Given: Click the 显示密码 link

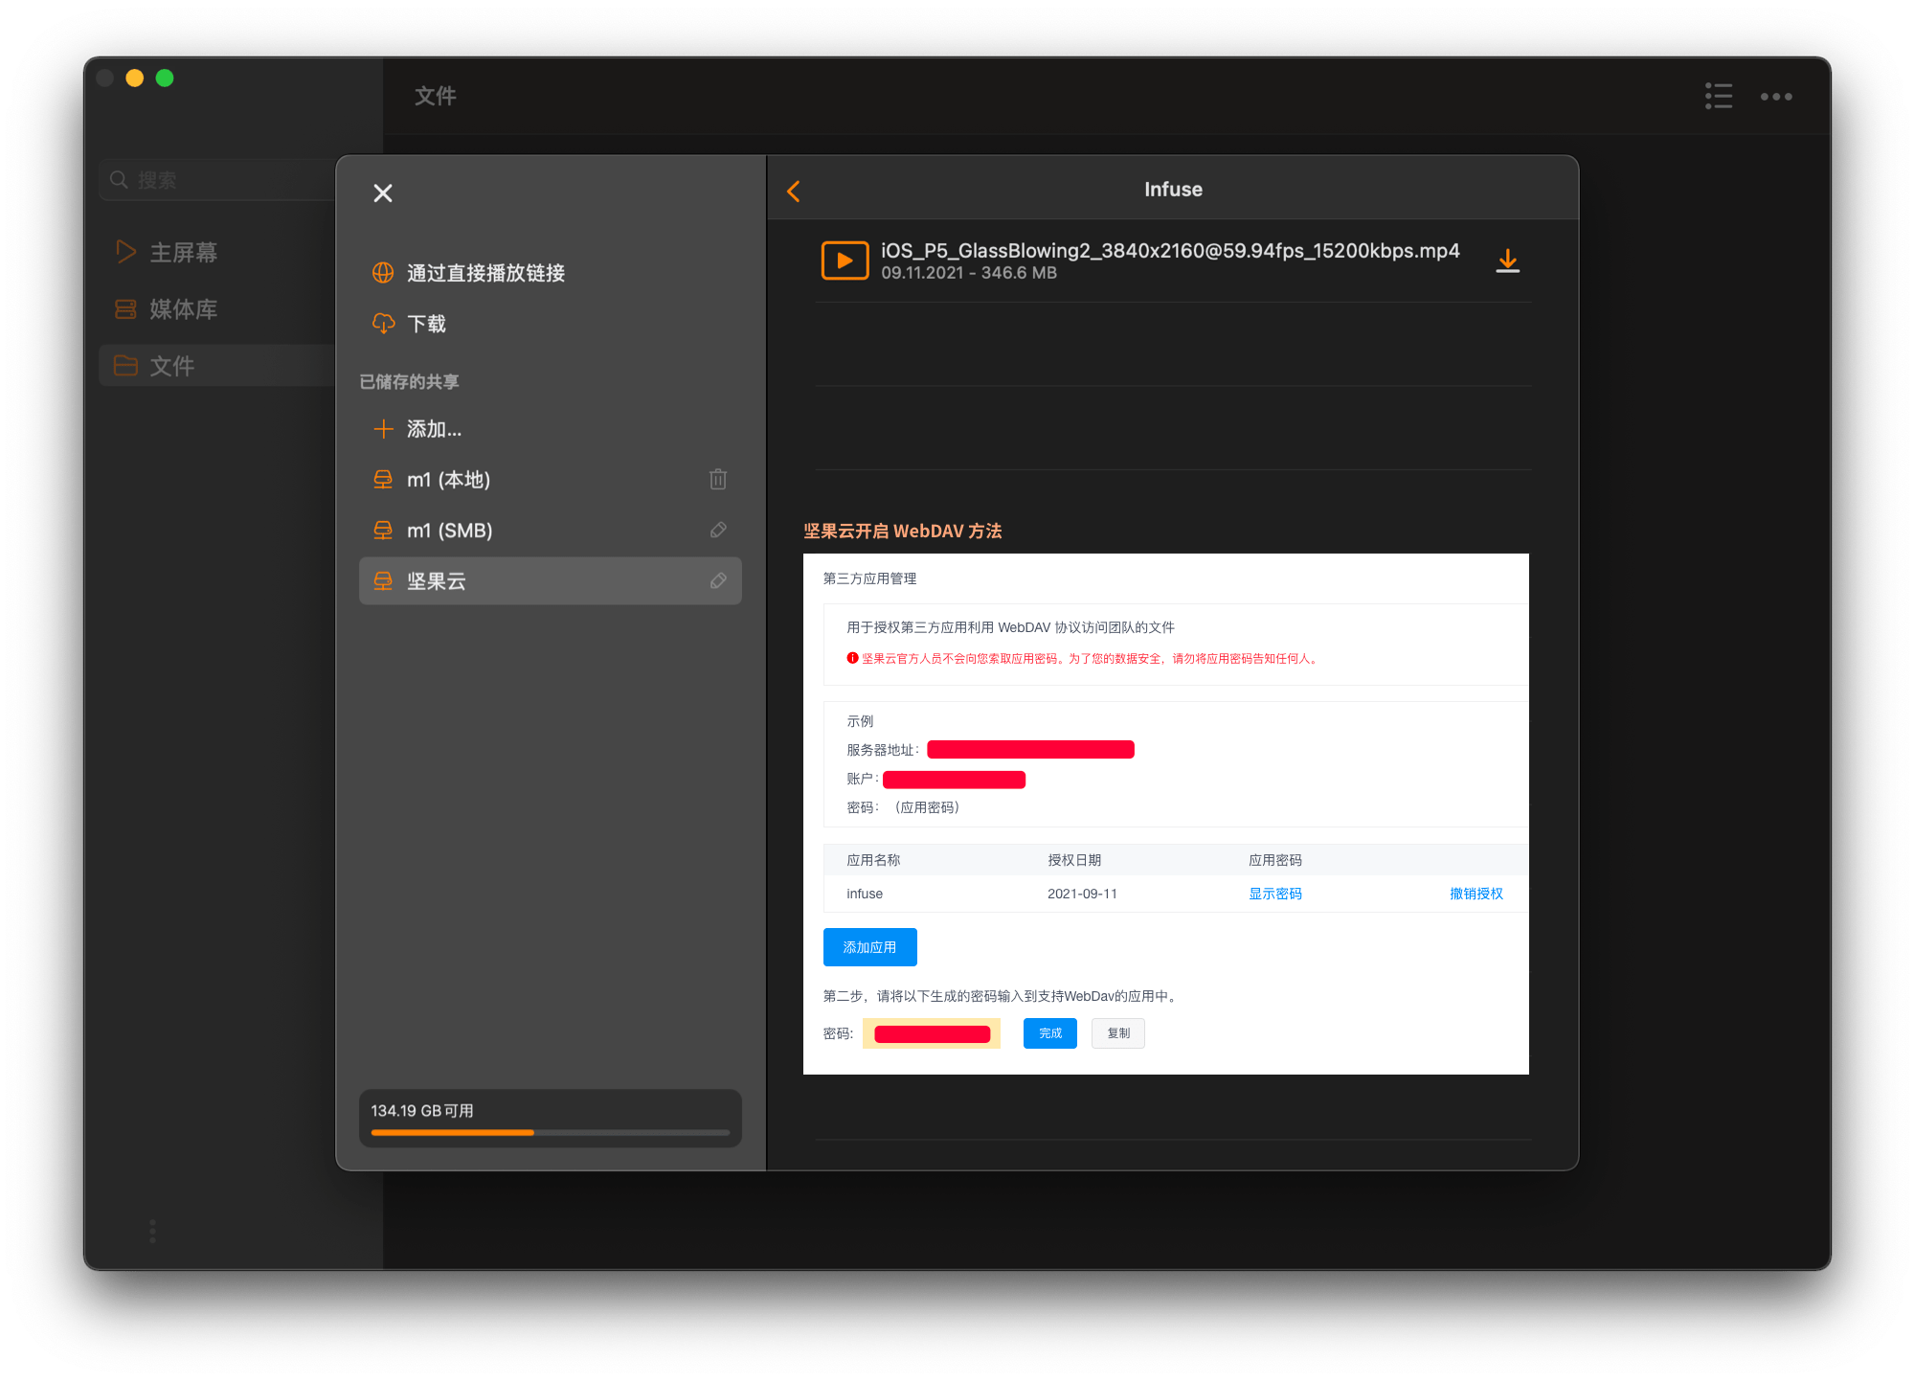Looking at the screenshot, I should pos(1274,894).
